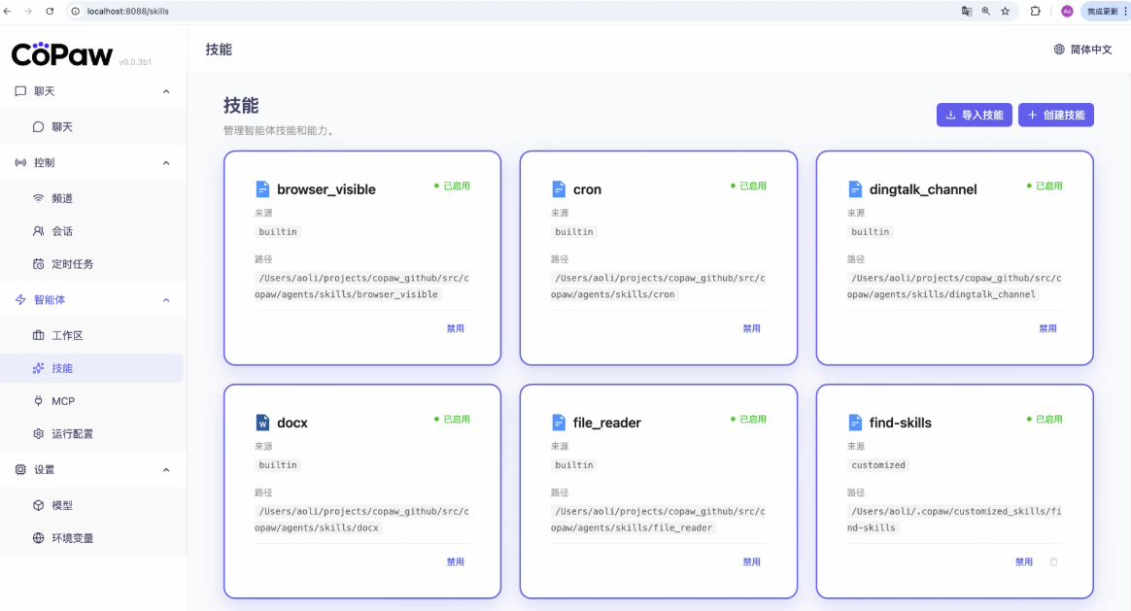Collapse the 聊天 sidebar section
Viewport: 1131px width, 611px height.
click(166, 91)
